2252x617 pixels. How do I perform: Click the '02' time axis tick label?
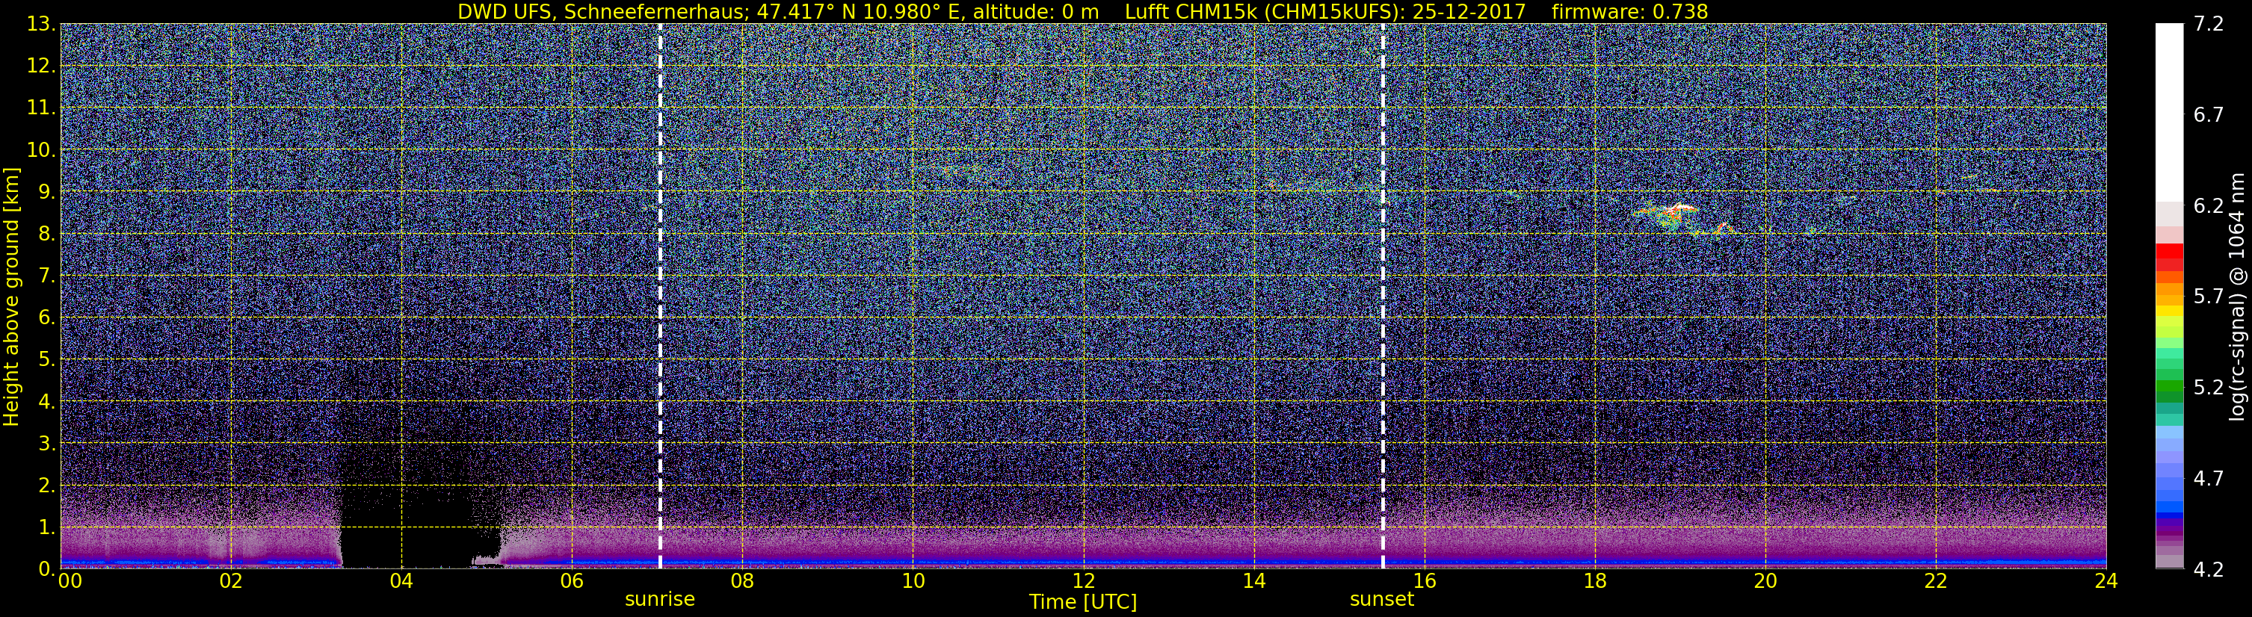[231, 582]
